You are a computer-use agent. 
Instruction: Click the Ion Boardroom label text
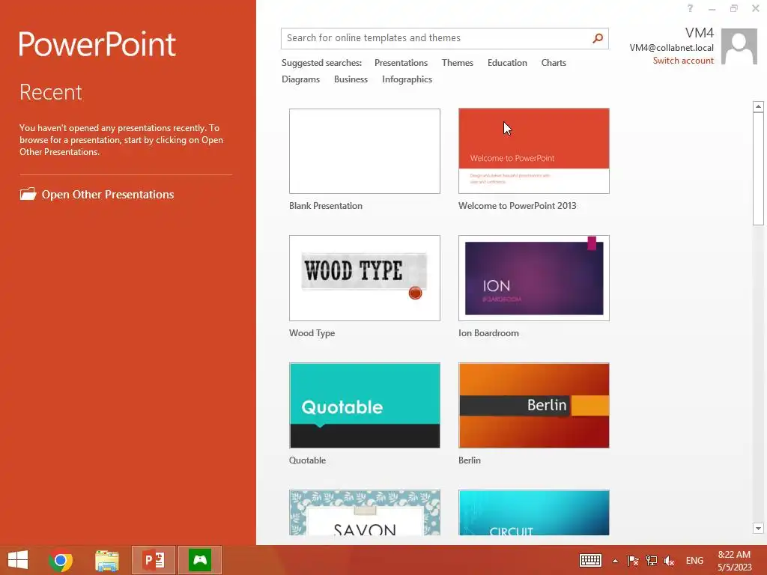click(488, 333)
